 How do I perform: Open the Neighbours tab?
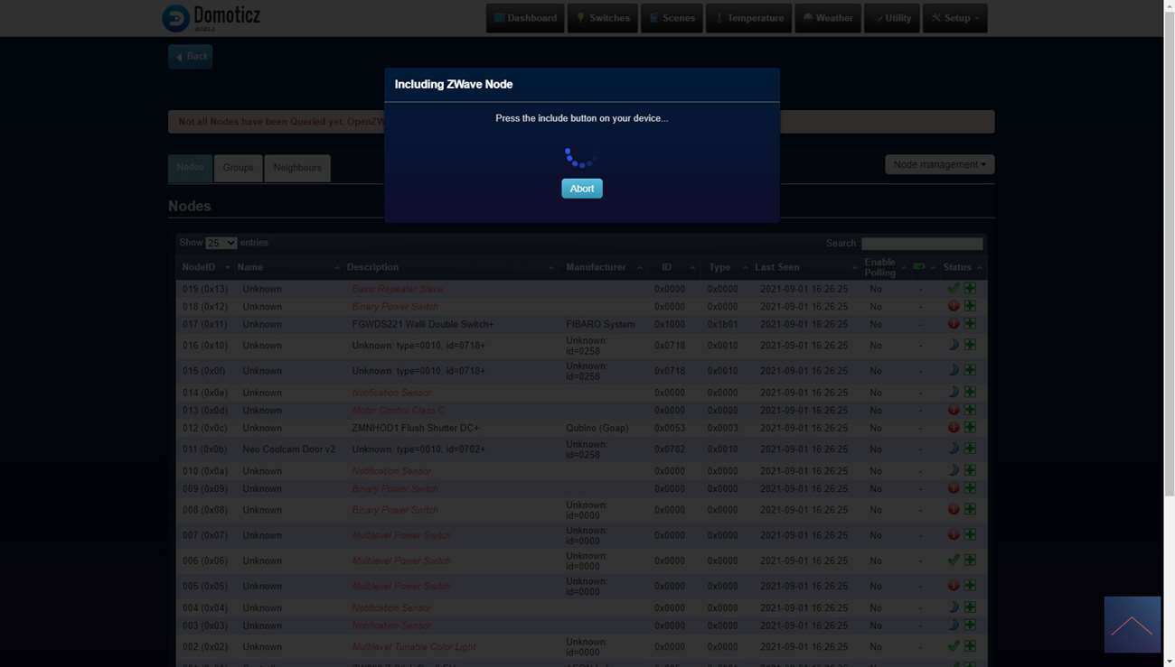(296, 168)
